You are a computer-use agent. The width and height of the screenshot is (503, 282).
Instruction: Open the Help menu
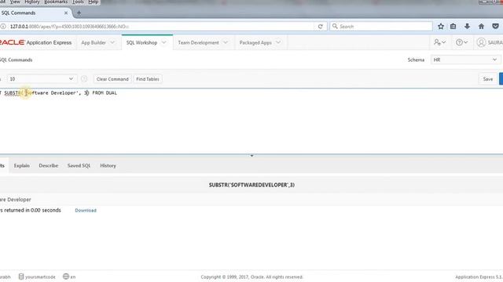coord(93,2)
